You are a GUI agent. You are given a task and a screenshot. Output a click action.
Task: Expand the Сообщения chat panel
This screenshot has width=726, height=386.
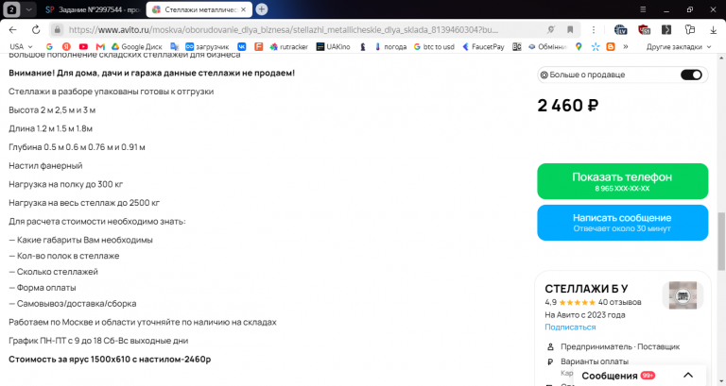[688, 376]
